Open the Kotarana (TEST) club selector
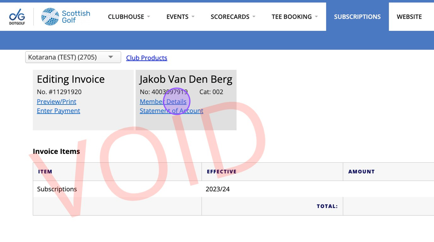The width and height of the screenshot is (434, 242). 73,57
